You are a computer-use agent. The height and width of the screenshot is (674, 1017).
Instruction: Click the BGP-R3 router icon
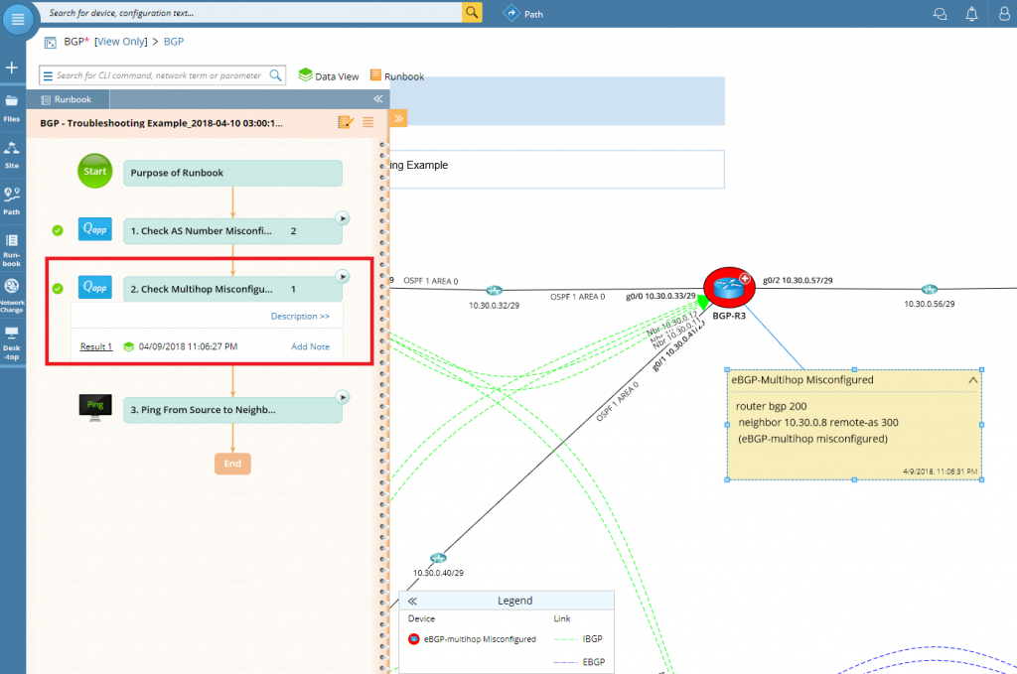pyautogui.click(x=729, y=287)
